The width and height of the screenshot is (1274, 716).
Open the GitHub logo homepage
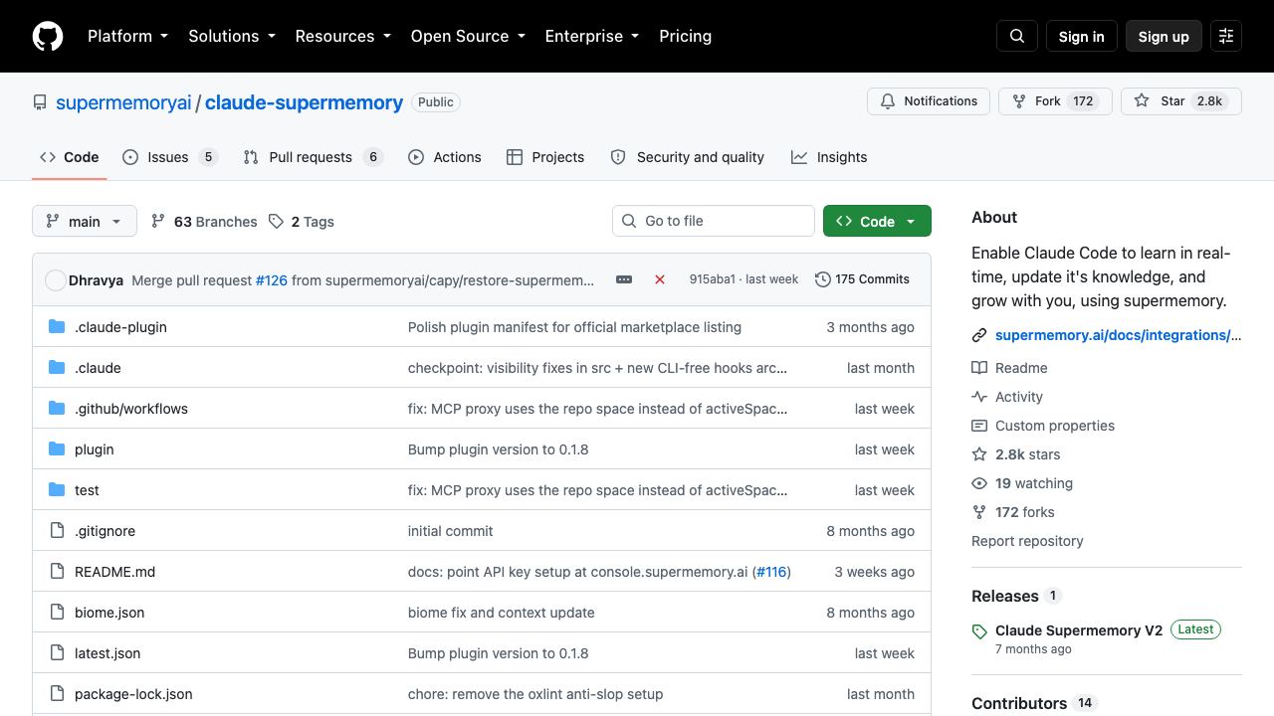click(x=48, y=36)
